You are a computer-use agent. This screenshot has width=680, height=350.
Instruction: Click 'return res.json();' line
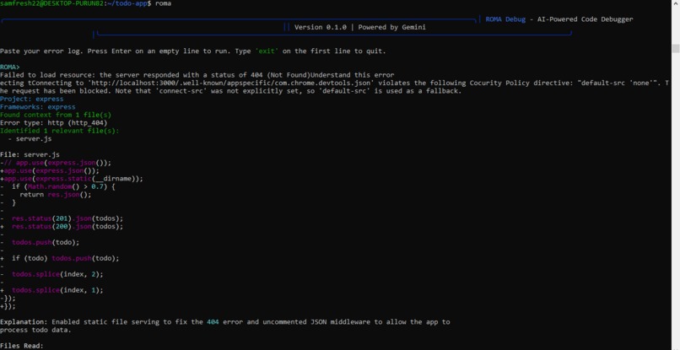tap(46, 194)
